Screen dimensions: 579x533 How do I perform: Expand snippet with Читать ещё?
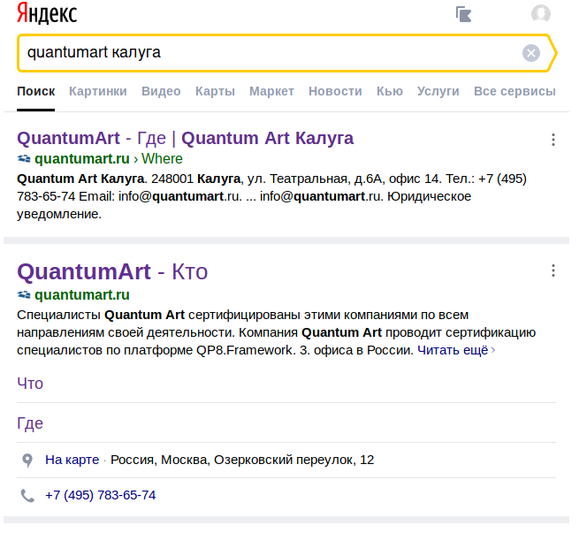[455, 350]
